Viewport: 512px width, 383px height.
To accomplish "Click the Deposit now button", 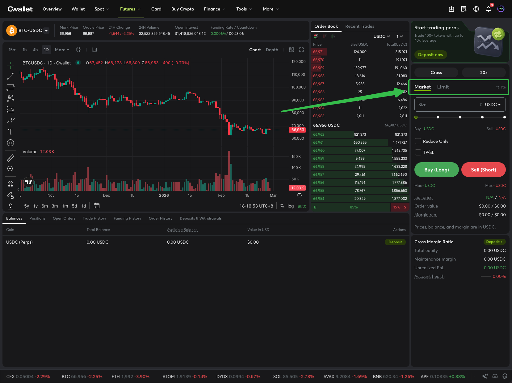I will click(x=430, y=55).
